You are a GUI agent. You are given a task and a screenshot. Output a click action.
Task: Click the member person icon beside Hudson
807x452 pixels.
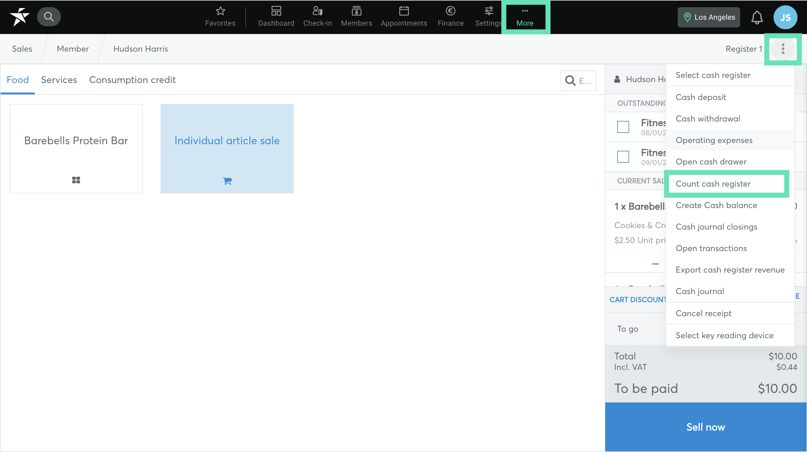[x=617, y=79]
